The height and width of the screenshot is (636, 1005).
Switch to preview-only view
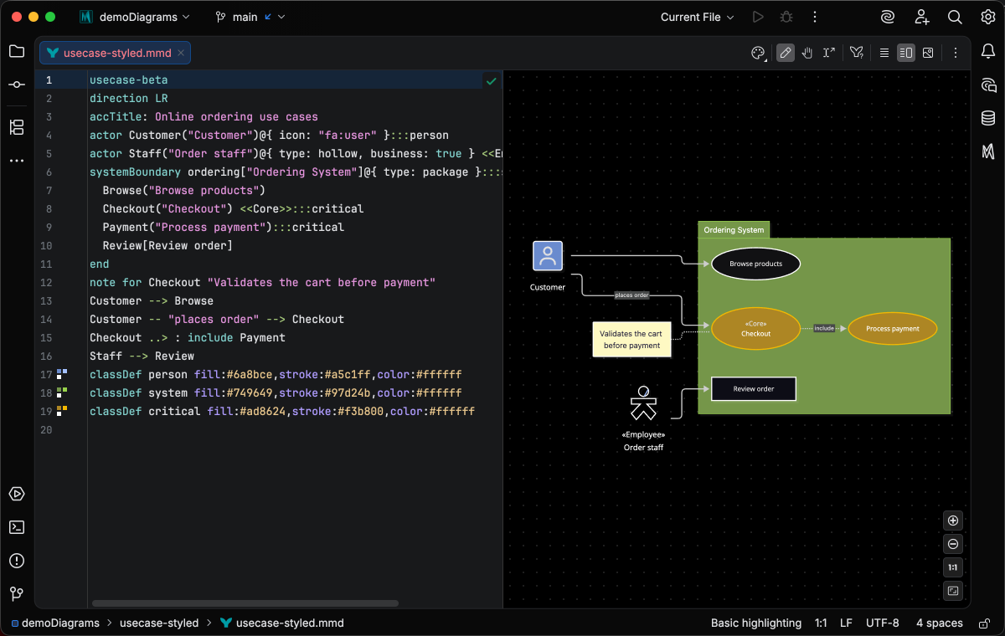pos(928,53)
